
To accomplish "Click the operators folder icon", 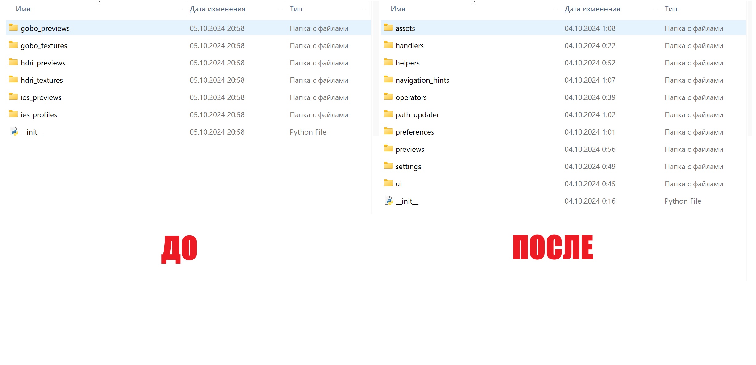I will click(388, 97).
